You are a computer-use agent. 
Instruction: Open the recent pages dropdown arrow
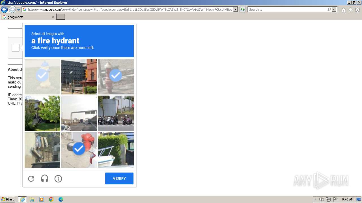19,10
